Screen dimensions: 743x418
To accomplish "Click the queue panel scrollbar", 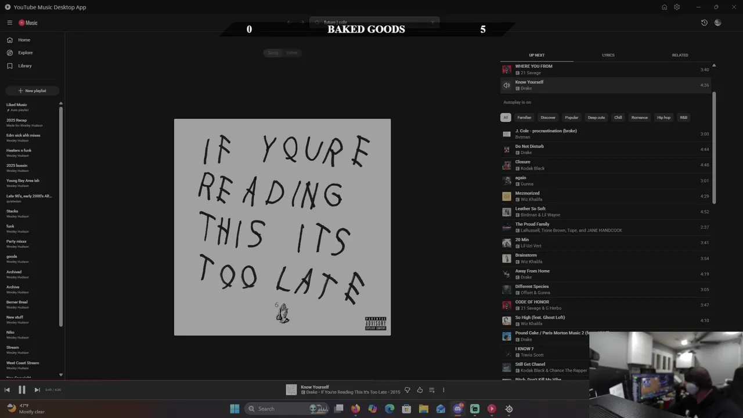I will click(714, 148).
